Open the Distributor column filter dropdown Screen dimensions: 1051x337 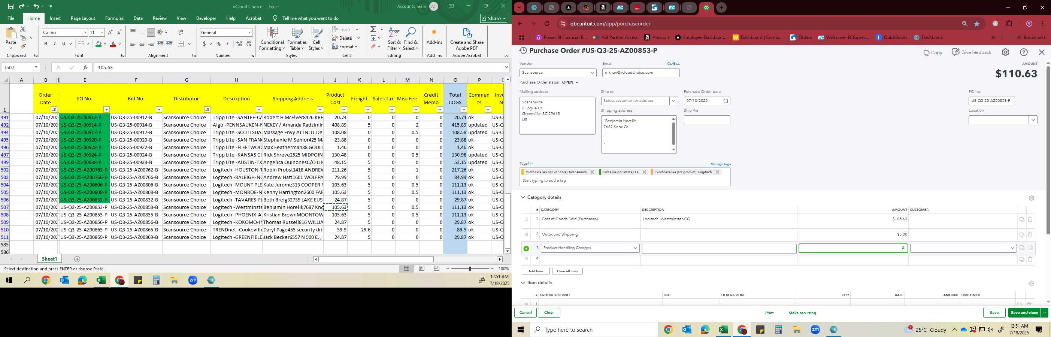pyautogui.click(x=207, y=109)
